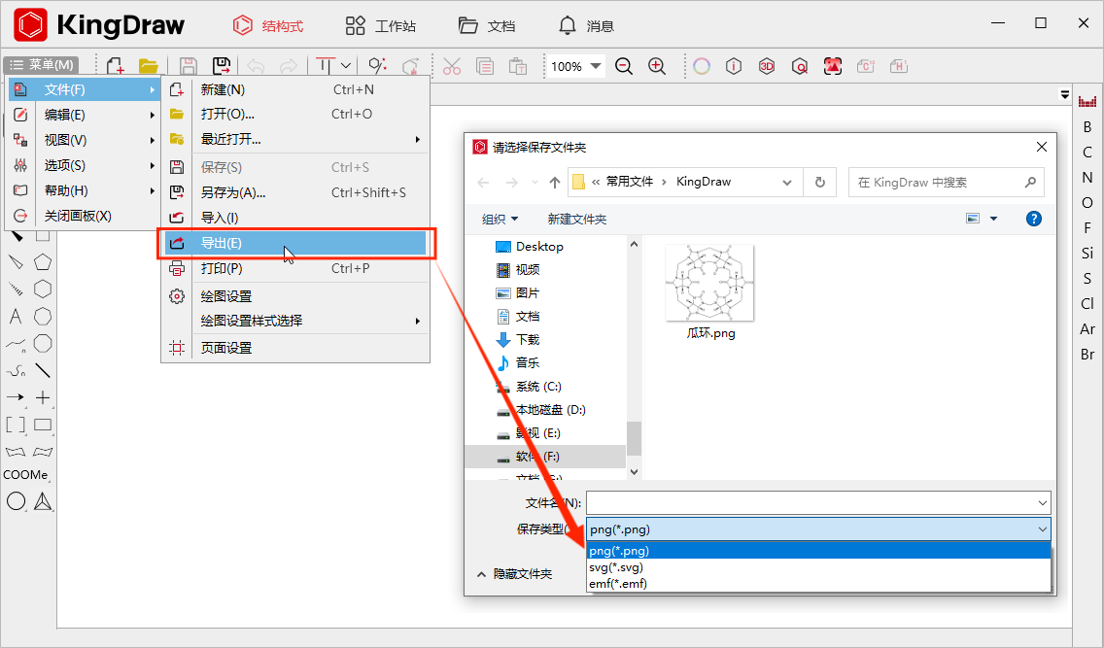Click the 文件名 input field
Viewport: 1104px width, 648px height.
point(818,502)
